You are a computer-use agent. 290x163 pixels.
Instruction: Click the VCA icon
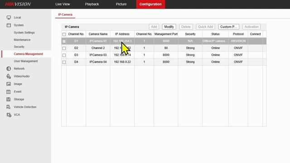click(9, 115)
